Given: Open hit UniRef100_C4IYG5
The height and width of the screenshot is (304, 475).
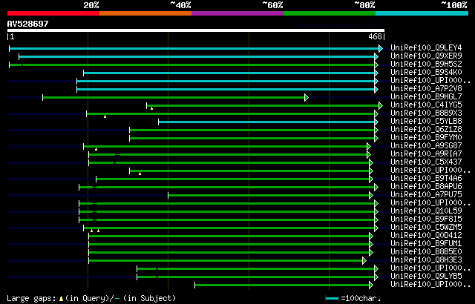Looking at the screenshot, I should [x=426, y=105].
